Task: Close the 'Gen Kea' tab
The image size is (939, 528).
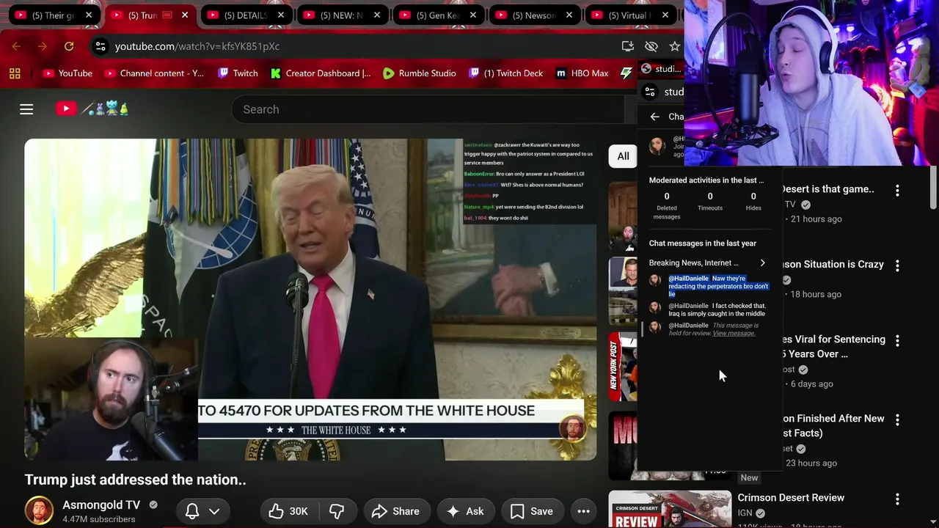Action: click(472, 15)
